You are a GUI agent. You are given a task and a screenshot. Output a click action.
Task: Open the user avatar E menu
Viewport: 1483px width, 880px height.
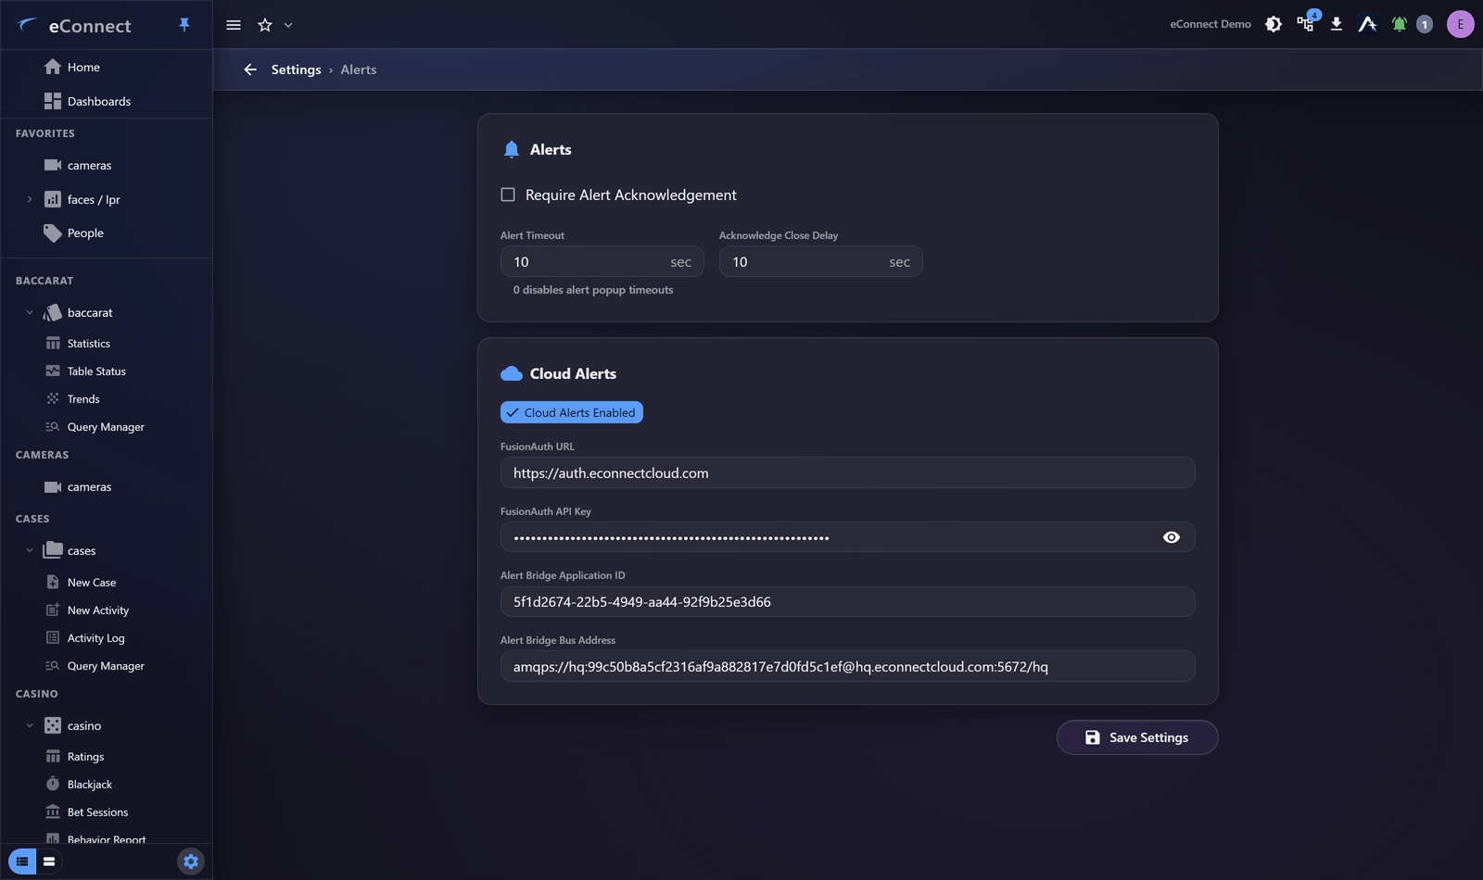click(1461, 24)
